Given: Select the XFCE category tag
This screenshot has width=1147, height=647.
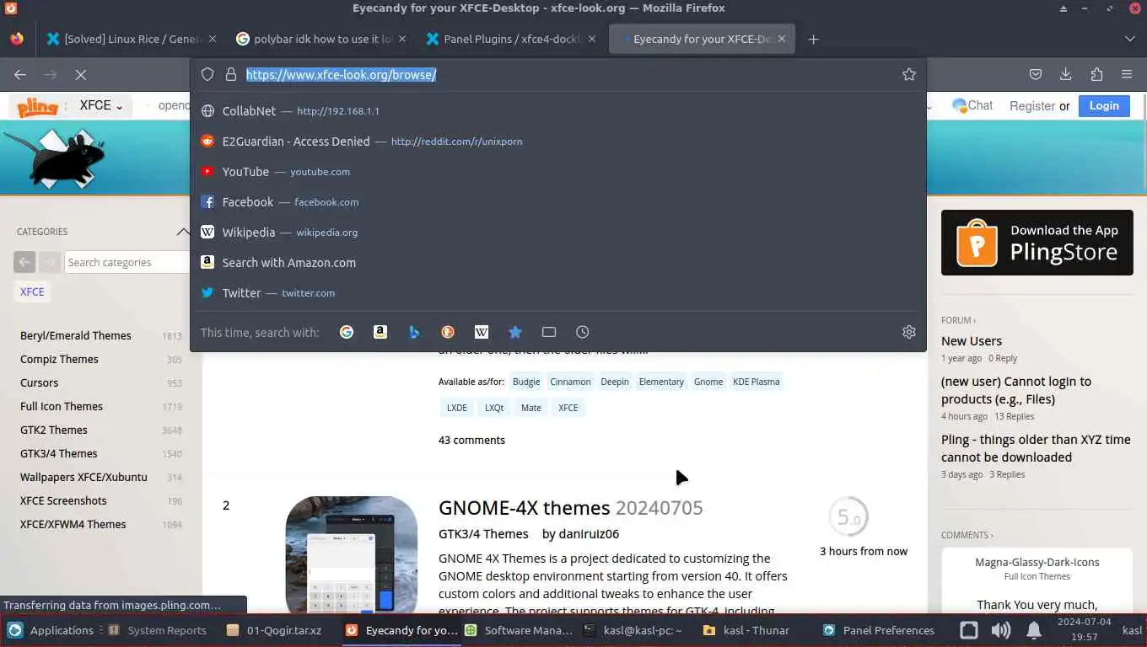Looking at the screenshot, I should point(32,291).
